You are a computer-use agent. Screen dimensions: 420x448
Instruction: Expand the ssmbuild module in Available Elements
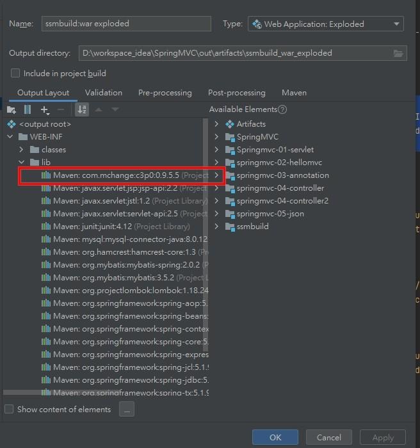(x=216, y=227)
